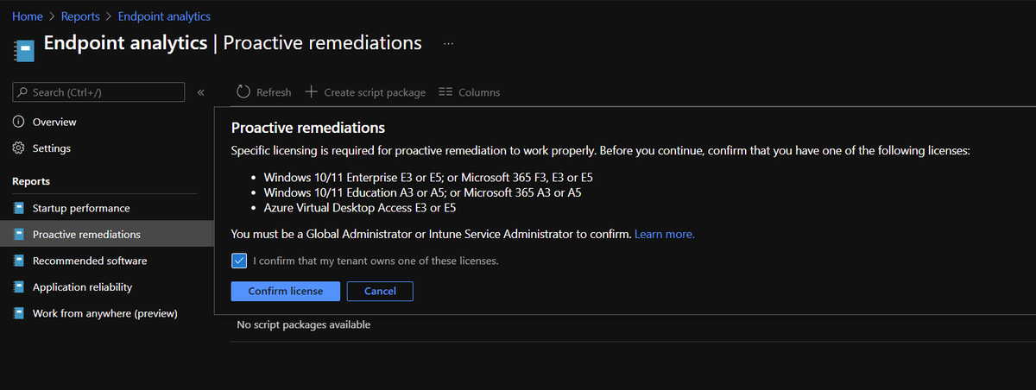Screen dimensions: 1036x390
Task: Click Refresh label in toolbar
Action: (274, 92)
